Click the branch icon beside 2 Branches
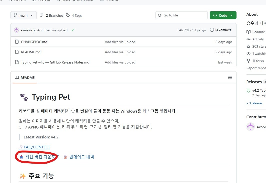The height and width of the screenshot is (183, 266). point(42,15)
